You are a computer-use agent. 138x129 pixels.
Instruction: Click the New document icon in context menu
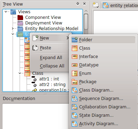click(35, 38)
